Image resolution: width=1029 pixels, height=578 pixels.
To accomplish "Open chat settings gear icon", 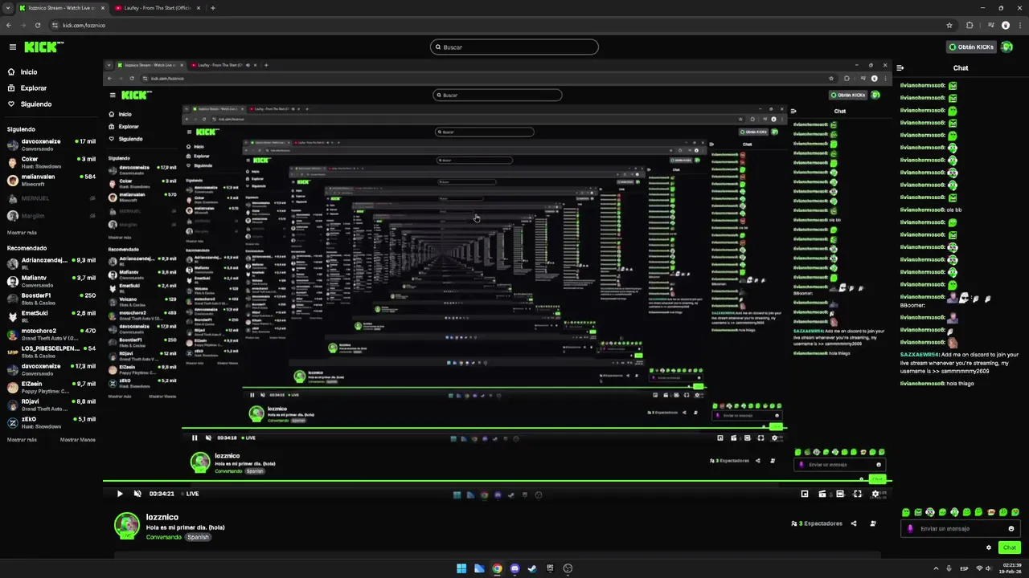I will coord(989,547).
